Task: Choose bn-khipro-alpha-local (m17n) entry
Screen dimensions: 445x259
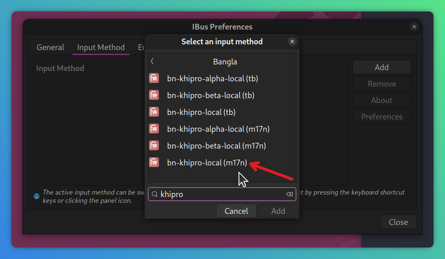Action: pos(222,129)
